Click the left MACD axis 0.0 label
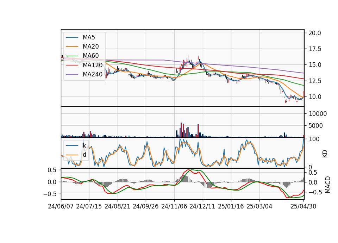The image size is (338, 243). coord(52,182)
